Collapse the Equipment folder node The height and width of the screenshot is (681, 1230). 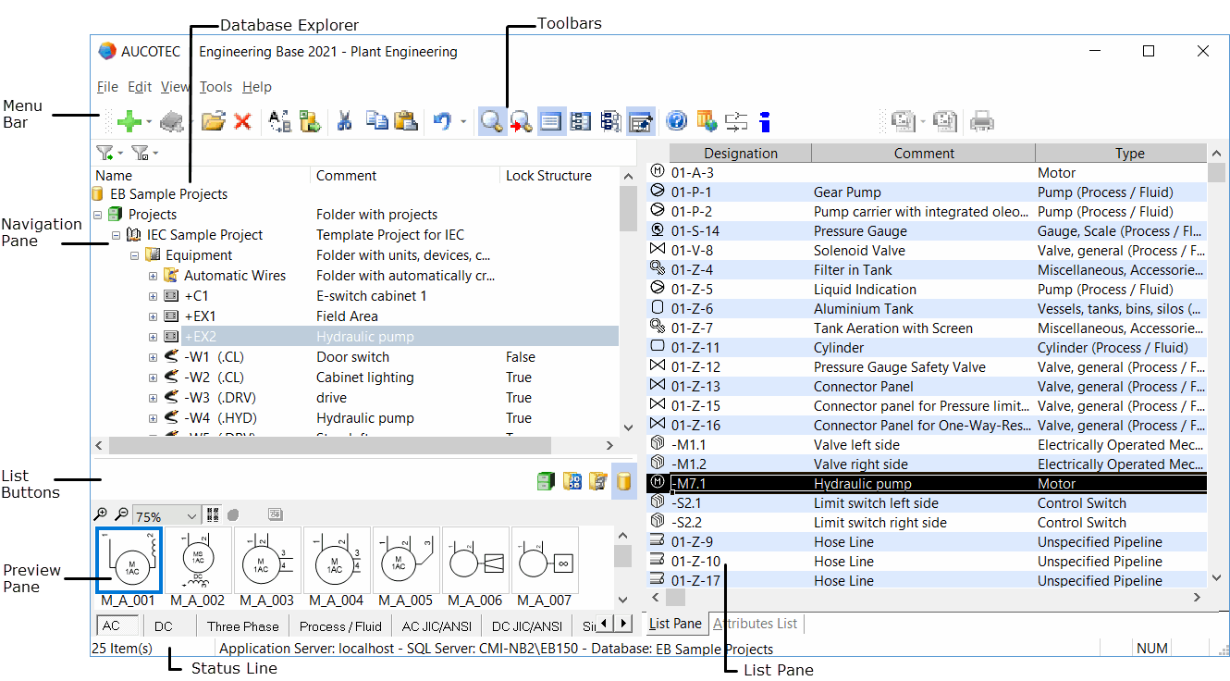click(135, 255)
